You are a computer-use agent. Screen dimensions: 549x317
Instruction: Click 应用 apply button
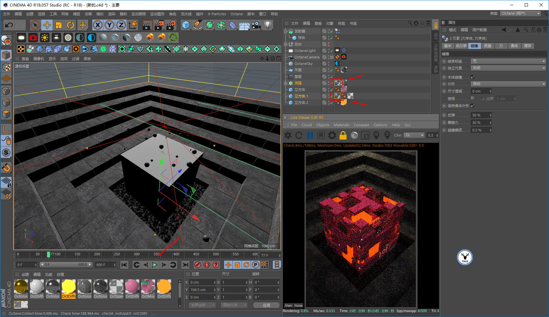(267, 305)
